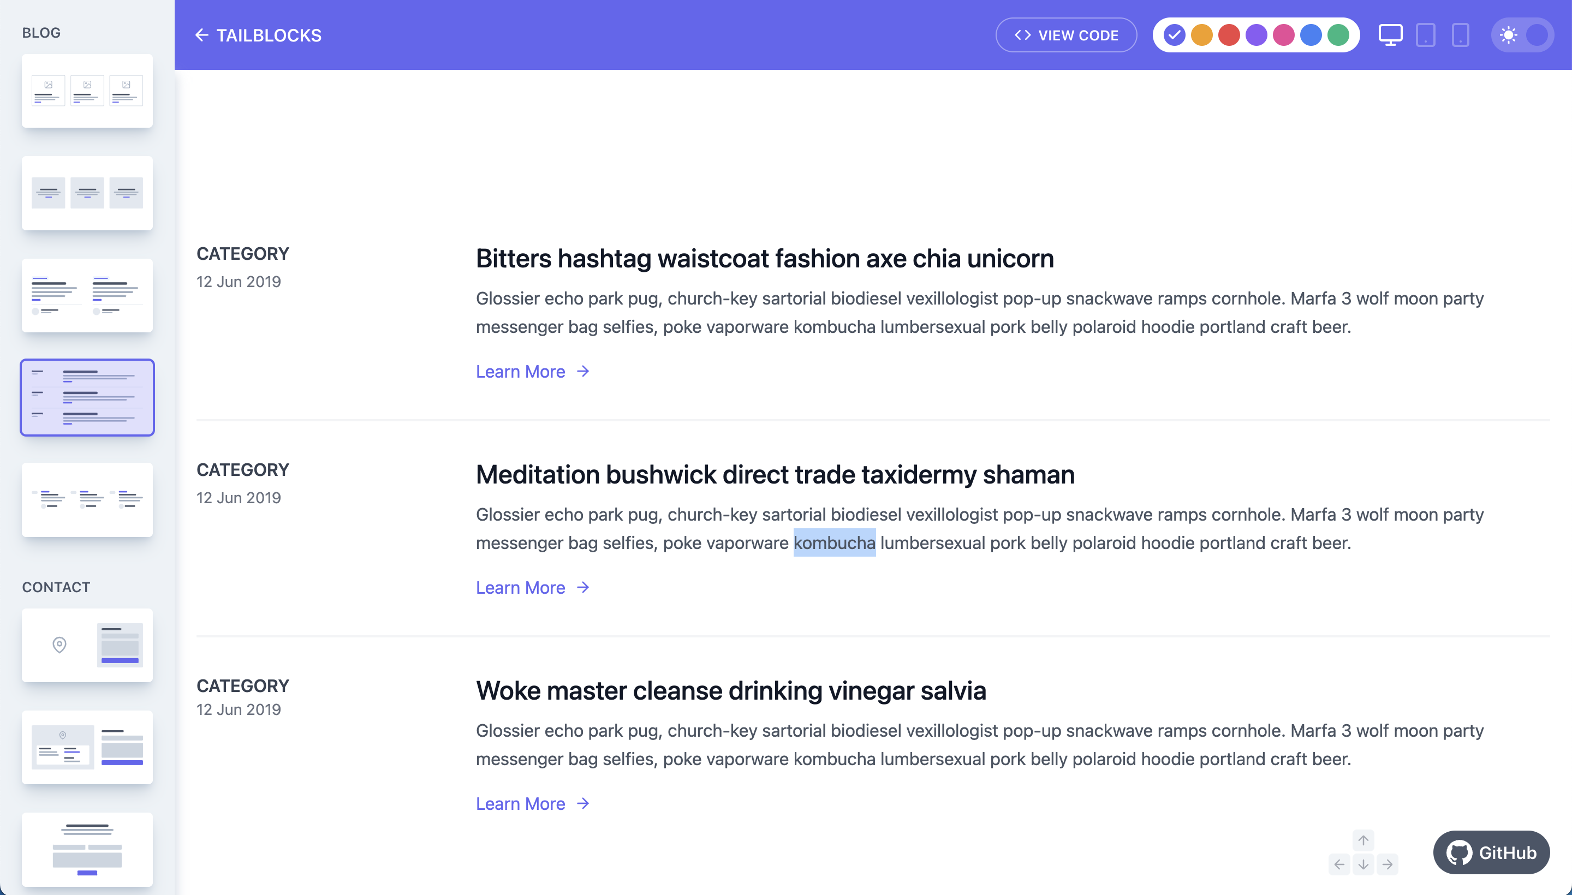The height and width of the screenshot is (895, 1572).
Task: Select the tablet preview icon
Action: coord(1425,34)
